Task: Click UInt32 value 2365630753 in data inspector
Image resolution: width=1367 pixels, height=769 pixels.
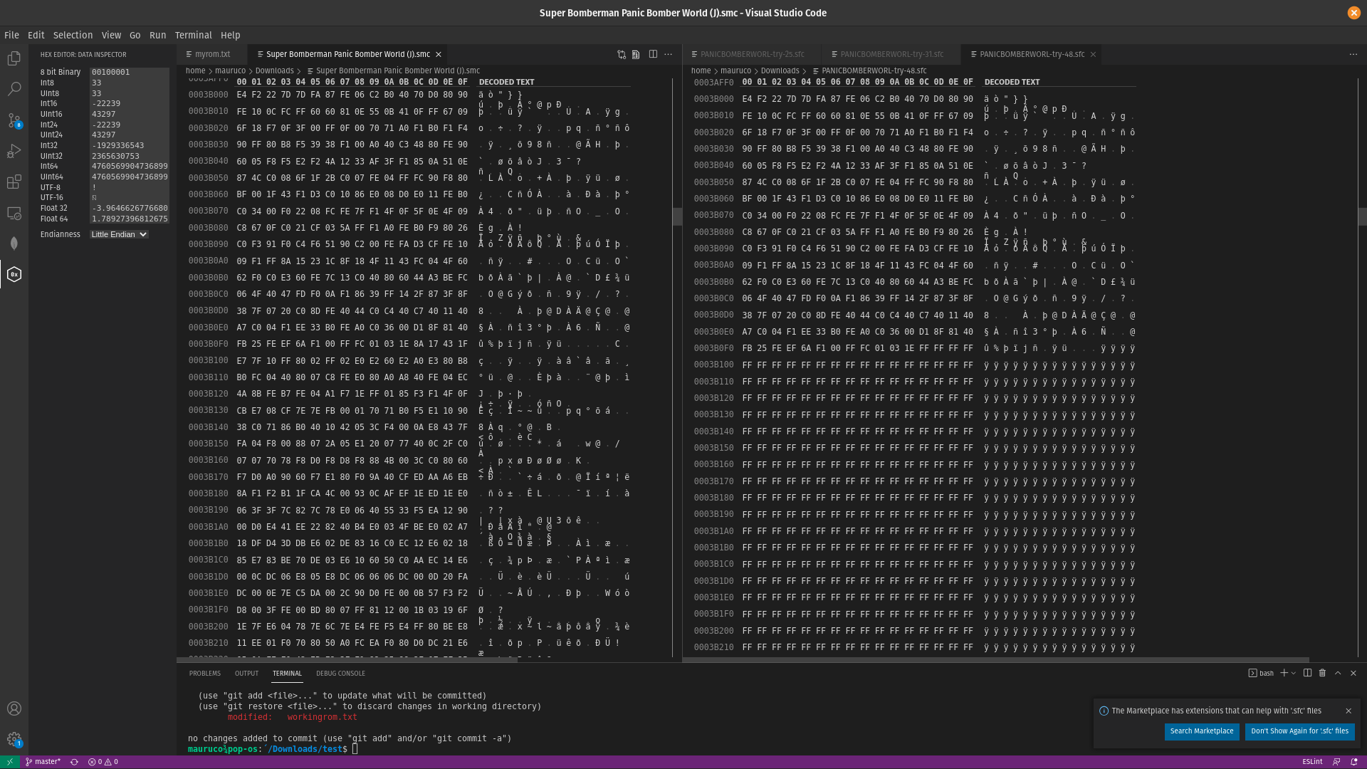Action: [x=129, y=156]
